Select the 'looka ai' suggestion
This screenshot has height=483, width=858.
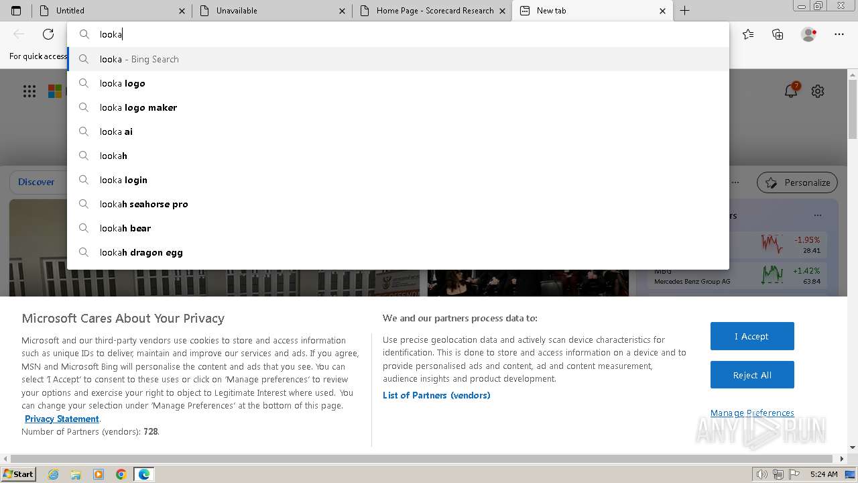[398, 131]
